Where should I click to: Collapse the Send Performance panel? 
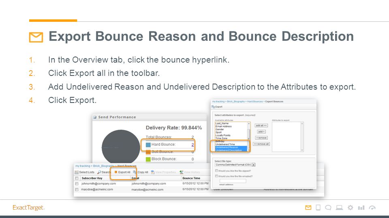click(95, 117)
